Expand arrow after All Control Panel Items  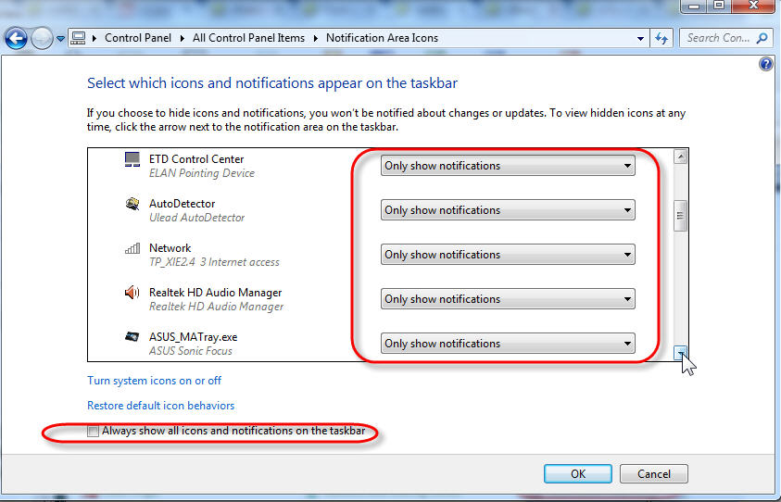coord(315,38)
